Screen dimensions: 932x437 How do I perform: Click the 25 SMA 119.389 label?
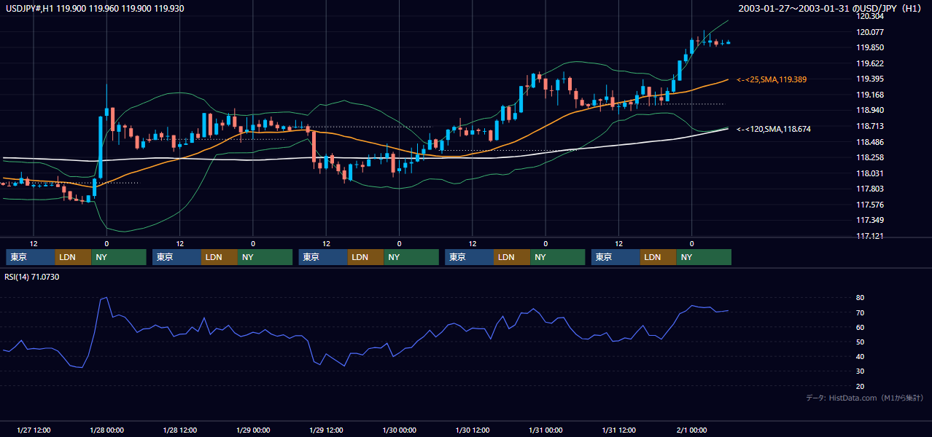[772, 79]
